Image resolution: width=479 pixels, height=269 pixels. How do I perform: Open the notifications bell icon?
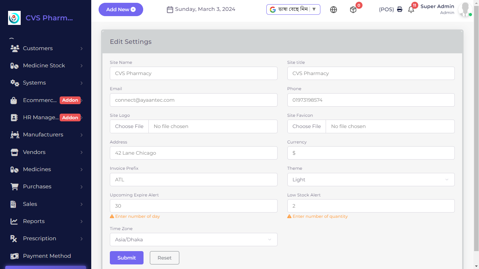point(411,10)
